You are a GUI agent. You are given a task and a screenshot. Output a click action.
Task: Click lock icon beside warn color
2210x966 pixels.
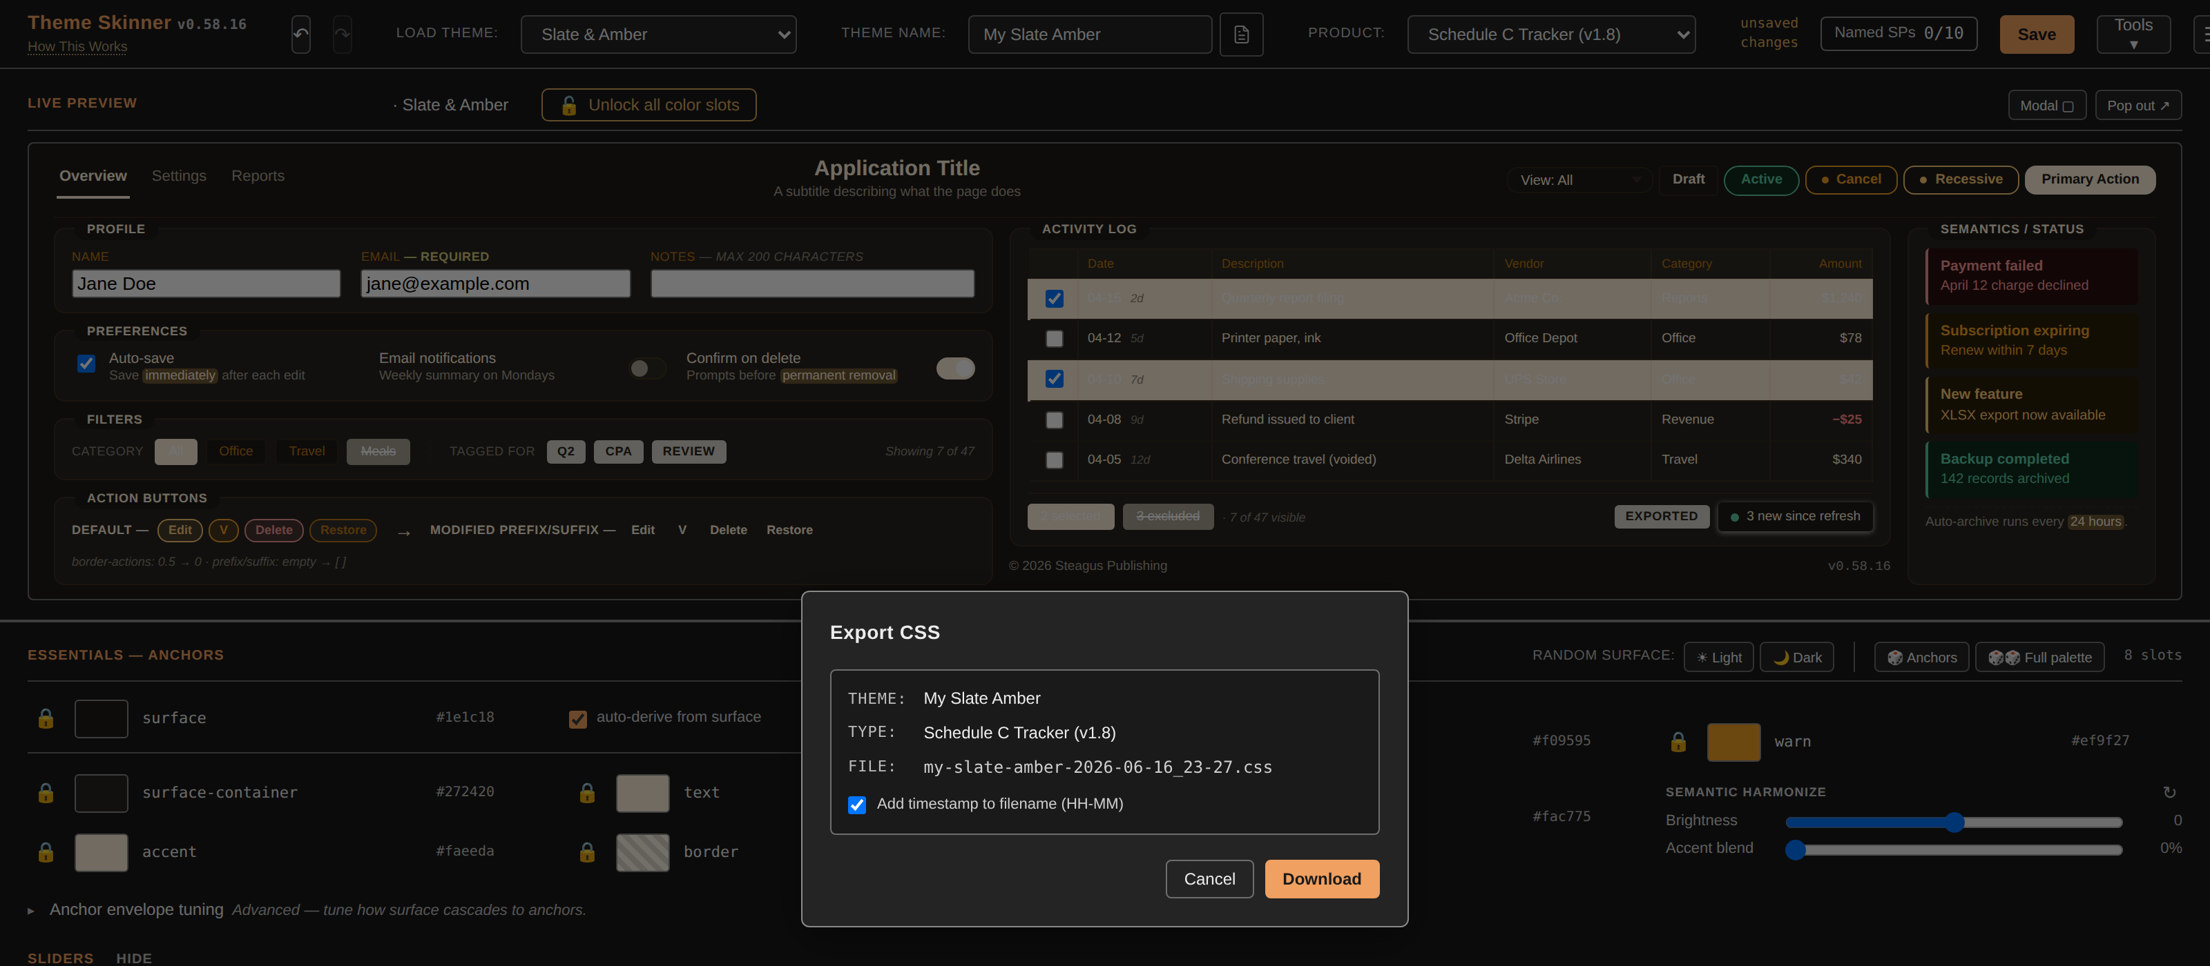[1678, 742]
